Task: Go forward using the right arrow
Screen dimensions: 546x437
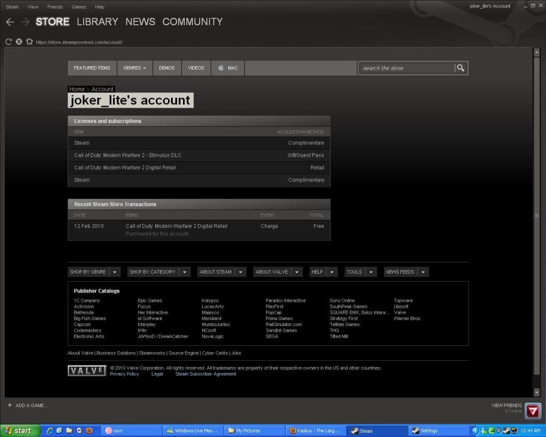Action: pyautogui.click(x=25, y=22)
